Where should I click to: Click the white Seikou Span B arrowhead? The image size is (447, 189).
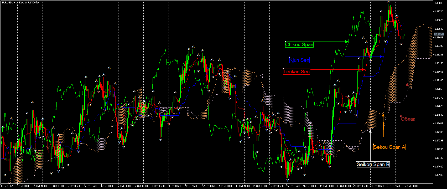(371, 131)
